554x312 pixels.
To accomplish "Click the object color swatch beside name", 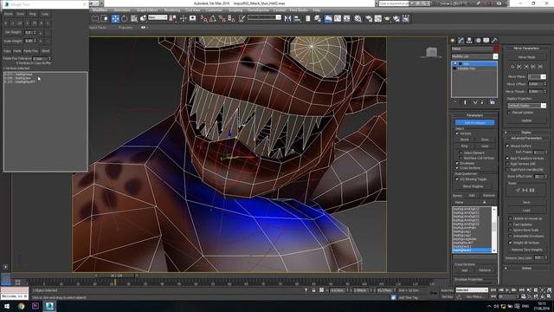I will (496, 49).
